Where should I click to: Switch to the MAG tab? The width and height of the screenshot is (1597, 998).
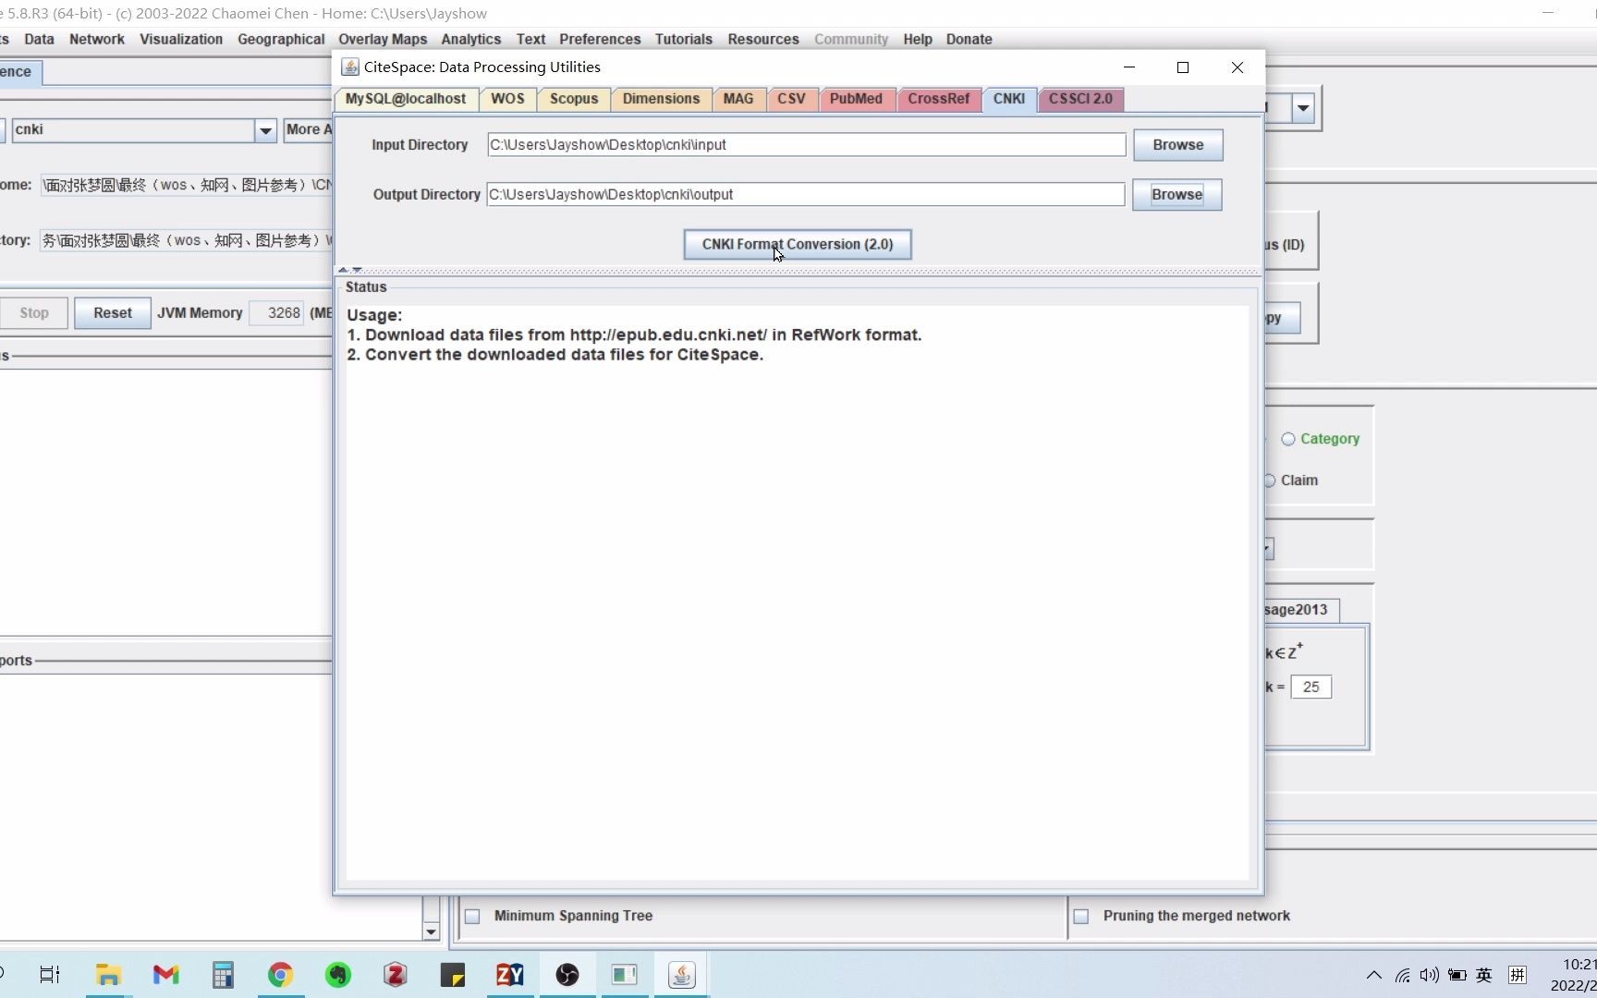(x=738, y=99)
